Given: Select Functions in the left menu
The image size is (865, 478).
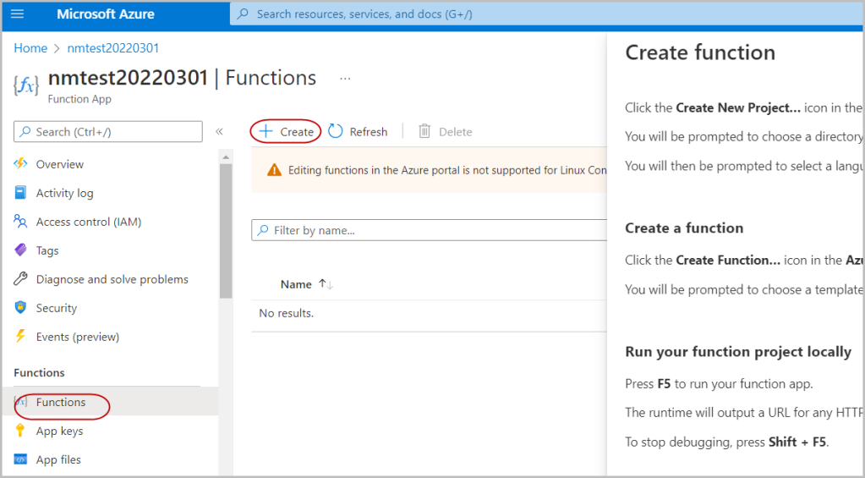Looking at the screenshot, I should point(60,403).
